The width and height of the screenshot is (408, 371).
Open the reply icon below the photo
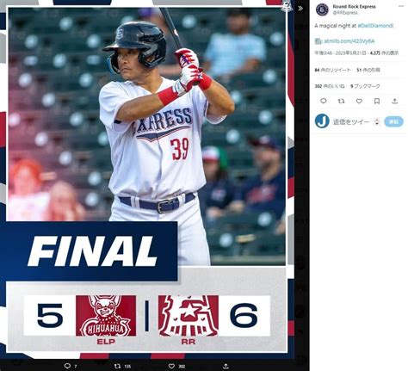[x=67, y=366]
